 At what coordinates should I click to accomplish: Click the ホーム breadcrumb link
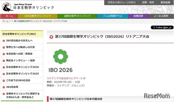pyautogui.click(x=5, y=21)
